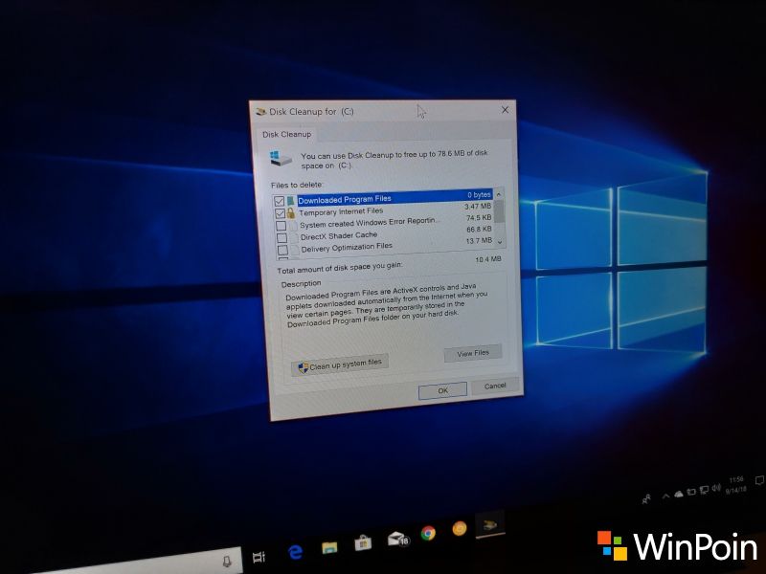Select the DirectX Shader Cache row text
Image resolution: width=766 pixels, height=574 pixels.
(339, 236)
